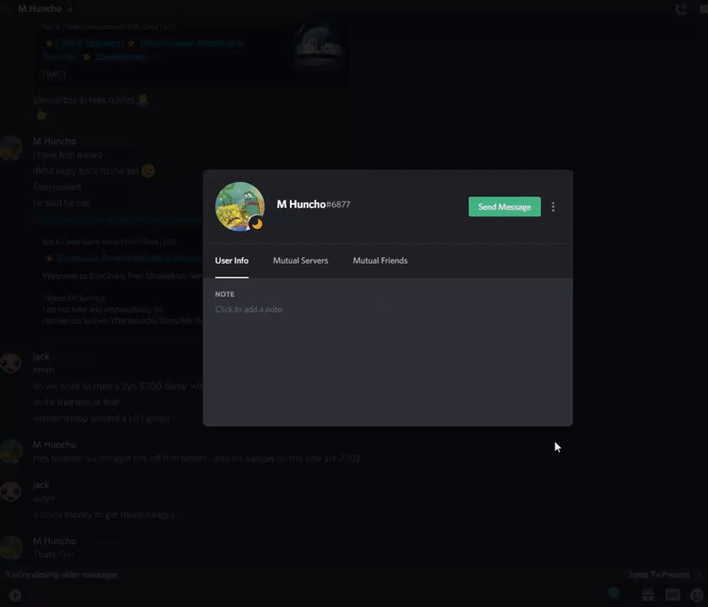The height and width of the screenshot is (607, 708).
Task: Open the emoji picker icon
Action: point(697,594)
